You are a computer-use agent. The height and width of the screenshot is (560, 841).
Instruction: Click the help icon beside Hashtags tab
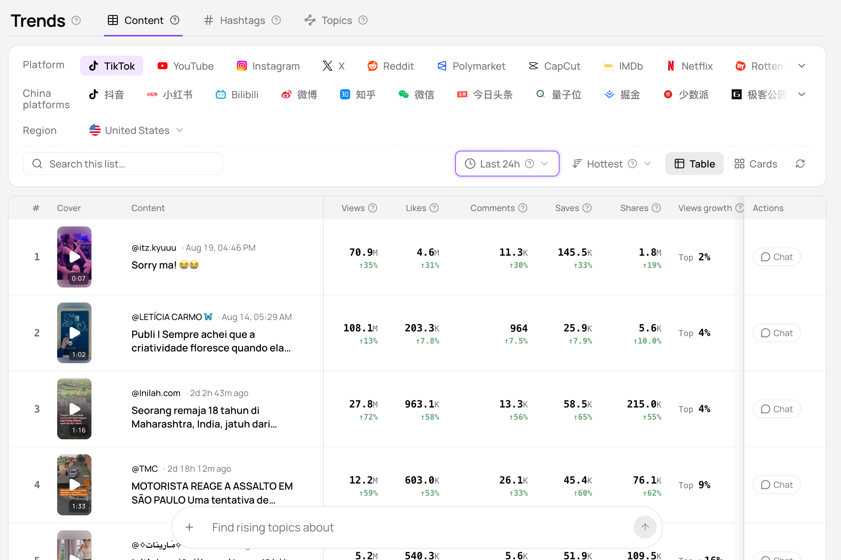point(276,20)
